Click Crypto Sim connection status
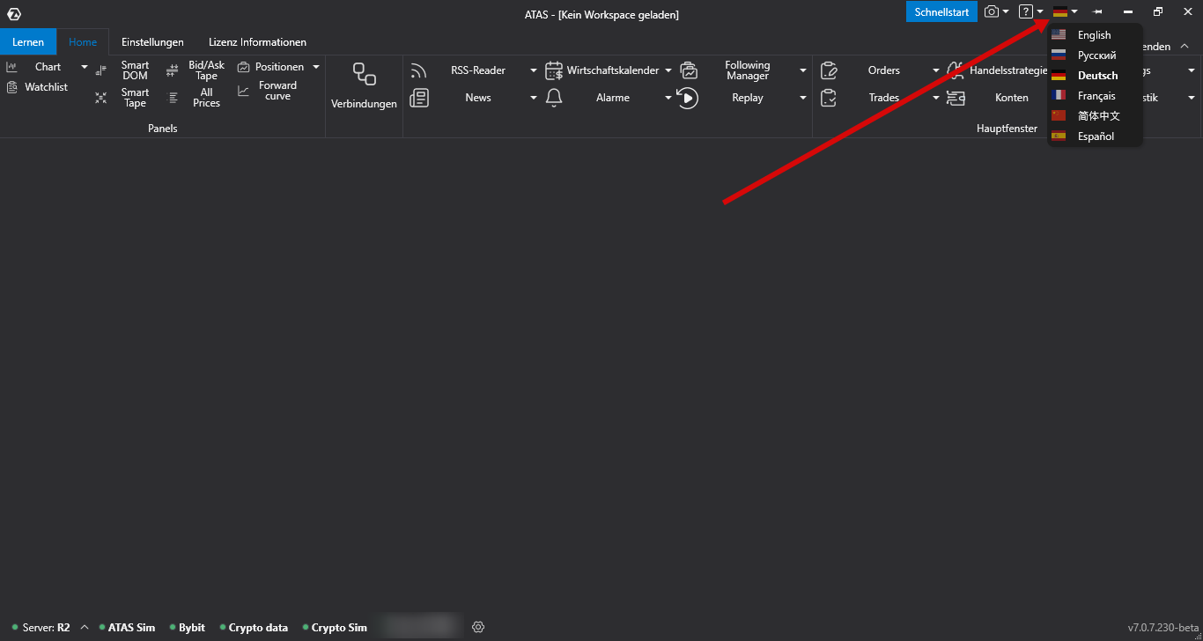The width and height of the screenshot is (1203, 641). pyautogui.click(x=335, y=628)
